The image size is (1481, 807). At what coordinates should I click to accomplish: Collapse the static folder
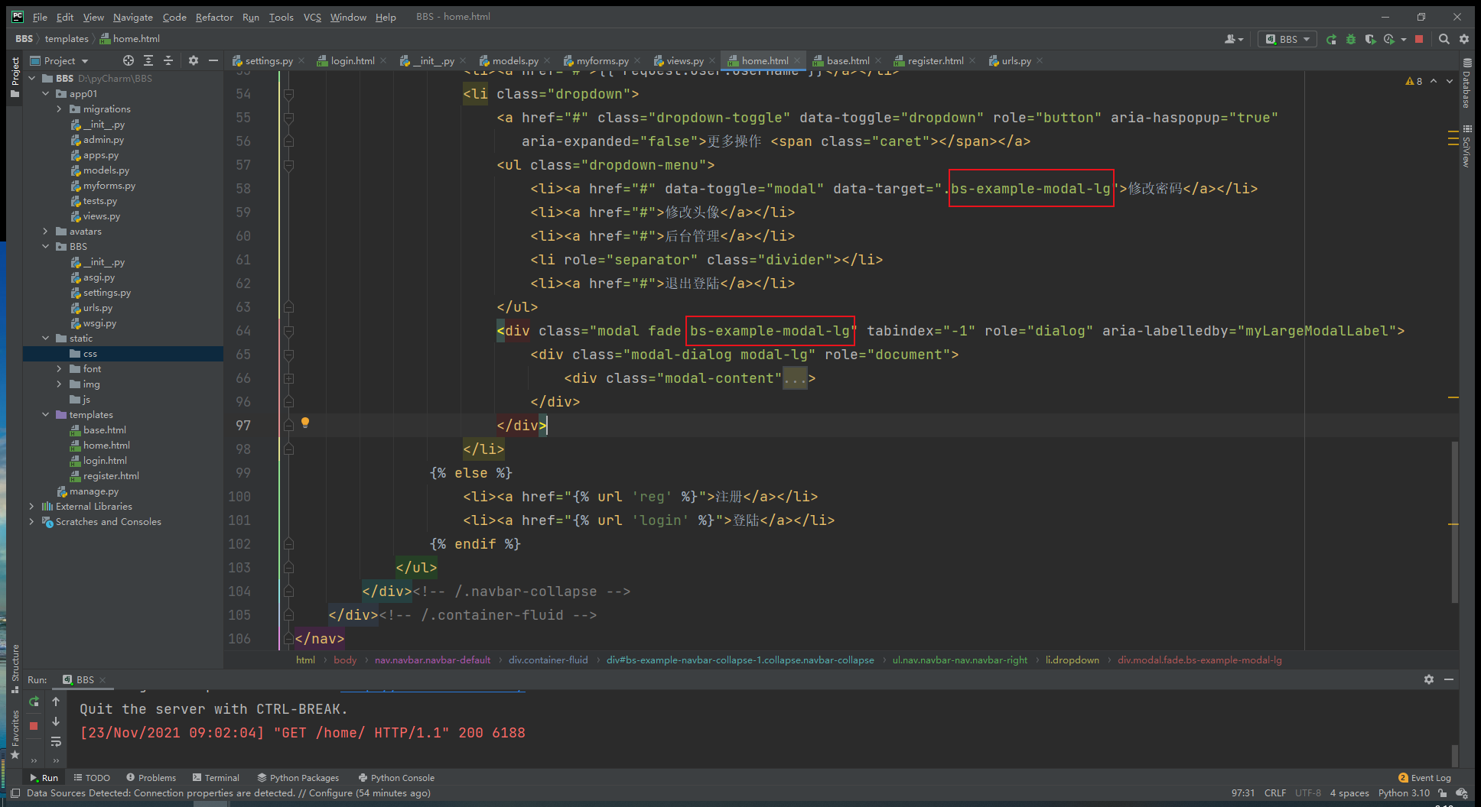tap(46, 339)
